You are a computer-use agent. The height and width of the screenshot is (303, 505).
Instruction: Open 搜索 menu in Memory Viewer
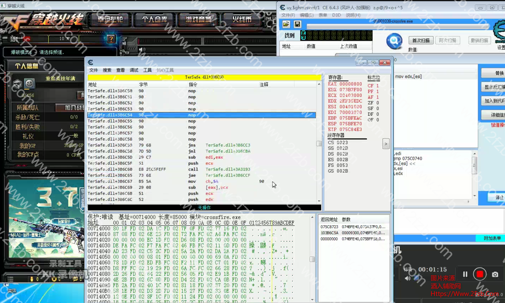[x=107, y=70]
